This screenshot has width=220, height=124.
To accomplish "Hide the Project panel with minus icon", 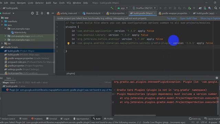I will click(53, 13).
